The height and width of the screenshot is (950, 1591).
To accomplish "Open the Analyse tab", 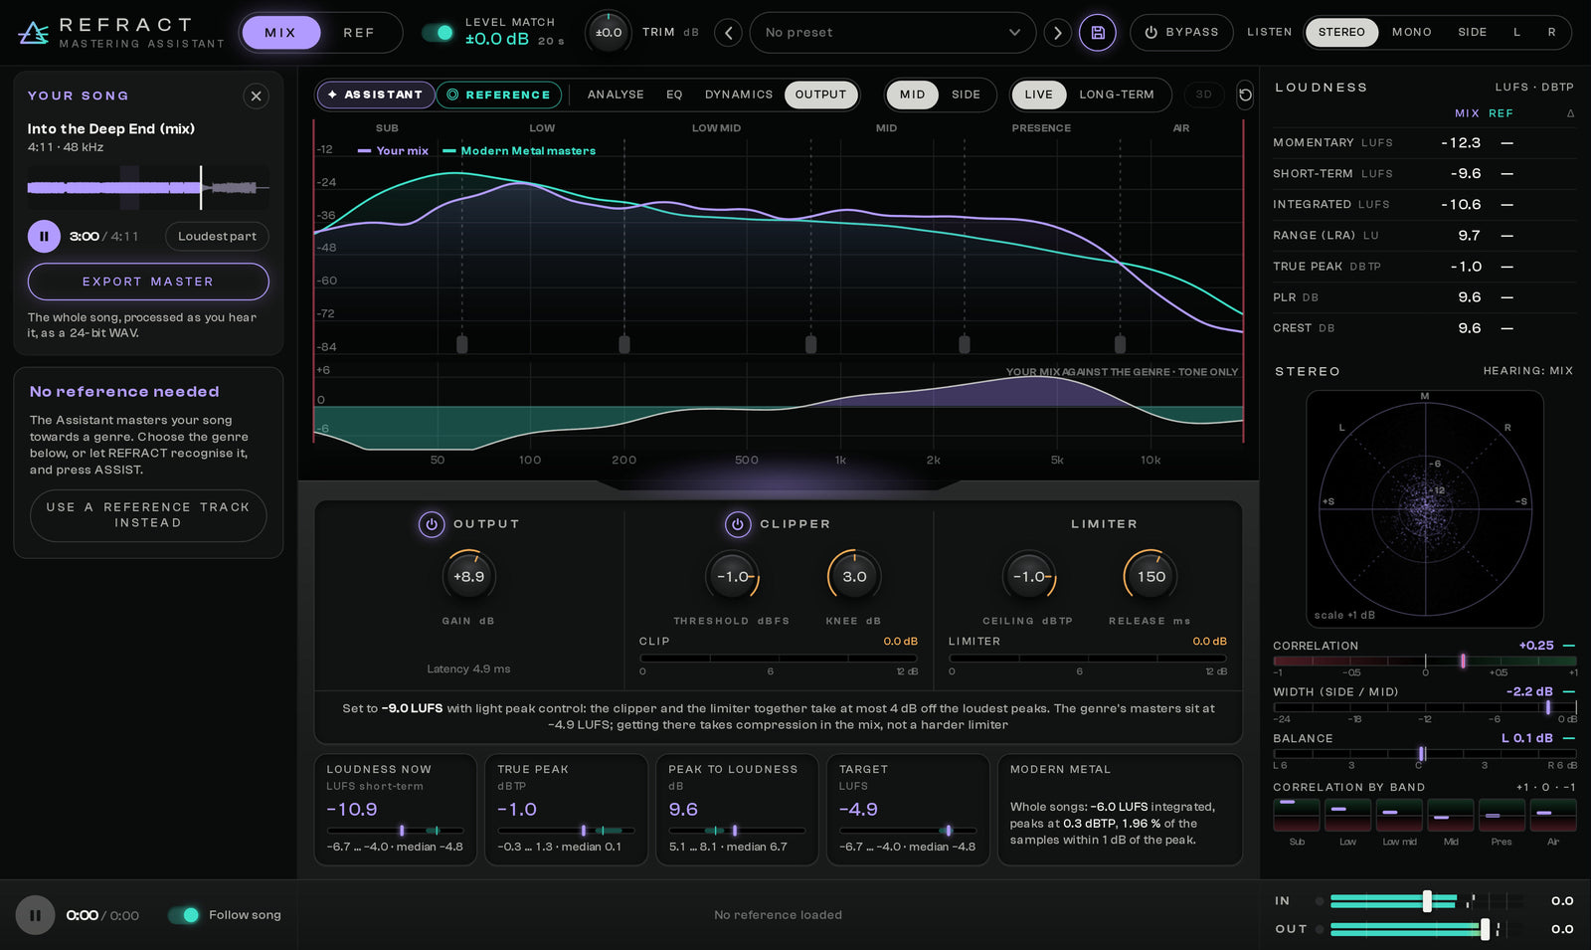I will pyautogui.click(x=616, y=95).
